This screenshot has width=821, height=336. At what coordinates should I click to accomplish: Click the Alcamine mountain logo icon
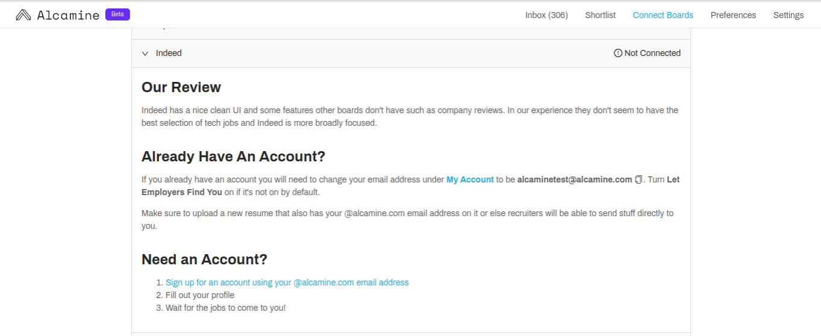23,15
